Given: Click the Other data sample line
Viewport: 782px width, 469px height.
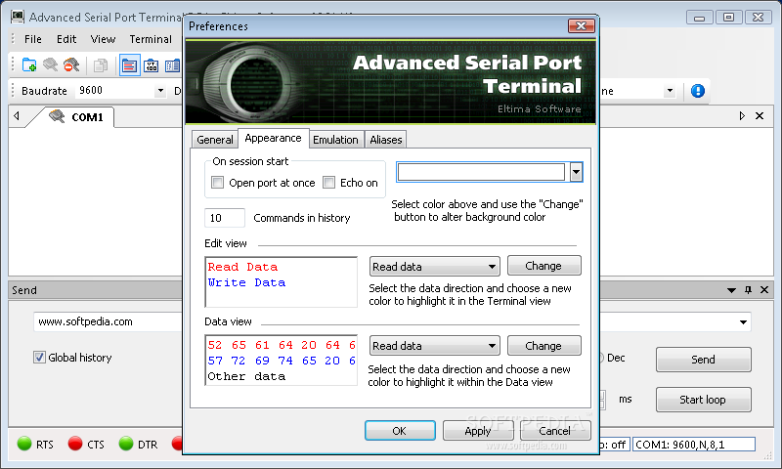Looking at the screenshot, I should tap(246, 376).
